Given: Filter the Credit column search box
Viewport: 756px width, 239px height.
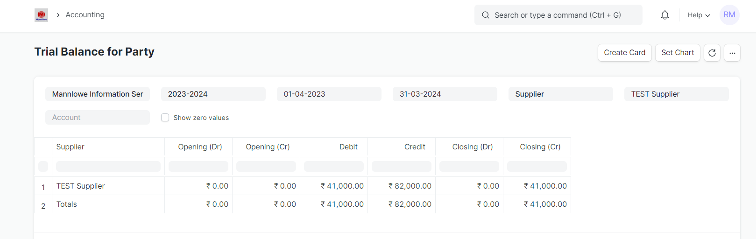Looking at the screenshot, I should (402, 166).
